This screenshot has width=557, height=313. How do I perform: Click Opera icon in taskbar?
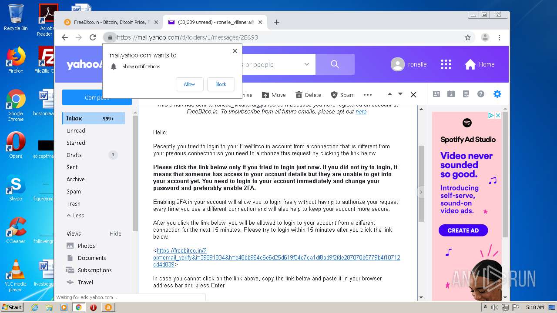[93, 307]
